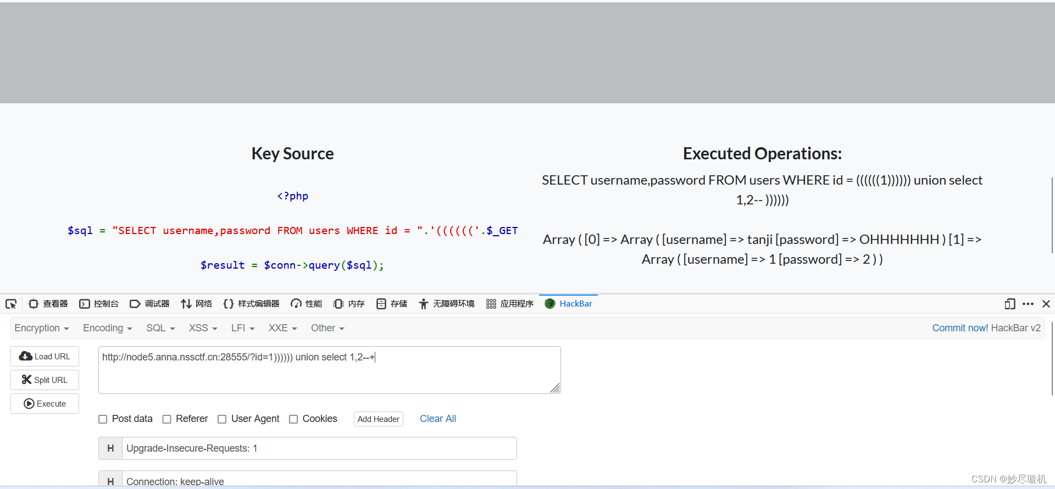Click the Executed Operations heading
The image size is (1055, 489).
coord(762,154)
